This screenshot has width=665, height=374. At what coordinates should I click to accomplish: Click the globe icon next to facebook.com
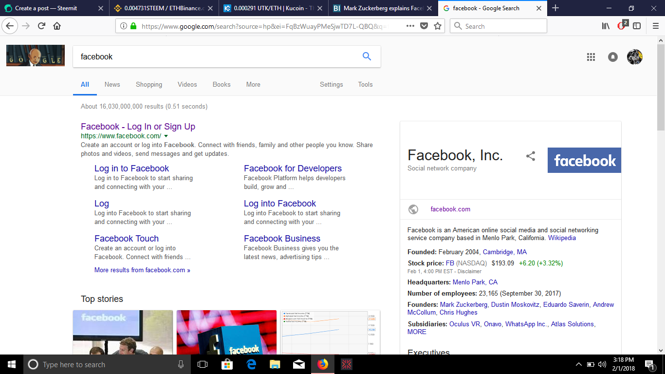(413, 209)
